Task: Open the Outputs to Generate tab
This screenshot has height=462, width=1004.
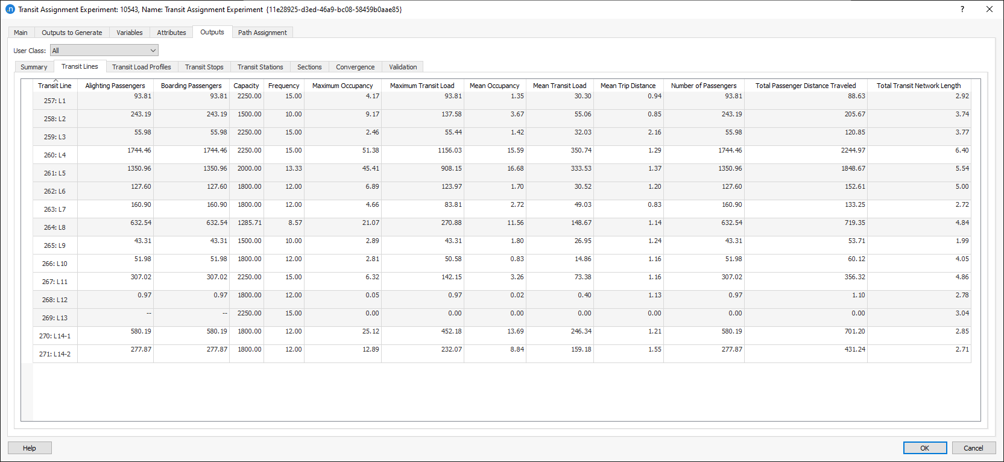Action: 72,33
